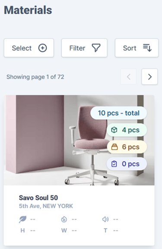Click the flame fire rating icon
Viewport: 162px width, 249px height.
[x=64, y=219]
